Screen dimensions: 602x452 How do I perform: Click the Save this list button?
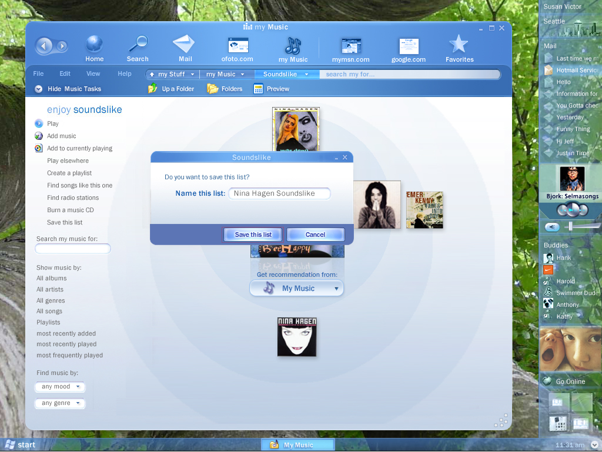point(253,235)
